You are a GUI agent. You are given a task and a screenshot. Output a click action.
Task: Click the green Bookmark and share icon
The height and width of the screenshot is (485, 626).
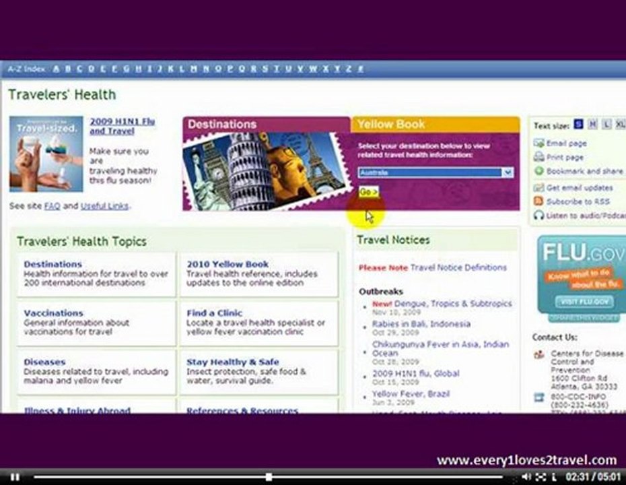(539, 171)
